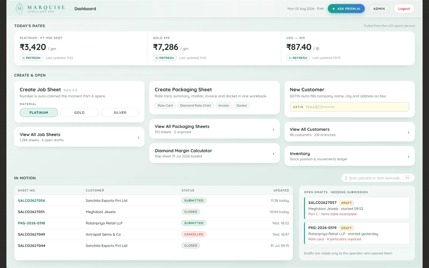This screenshot has height=268, width=429.
Task: Click the F2 shortcut badge
Action: 407,178
